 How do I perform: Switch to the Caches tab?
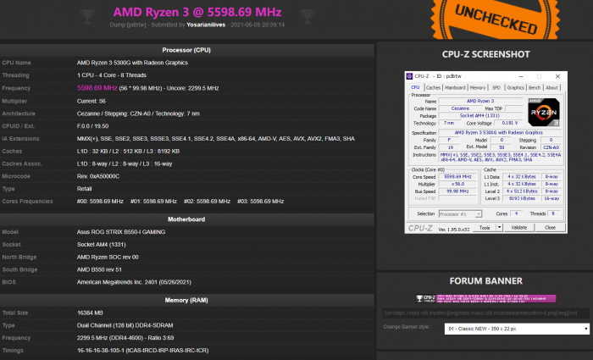(x=433, y=87)
